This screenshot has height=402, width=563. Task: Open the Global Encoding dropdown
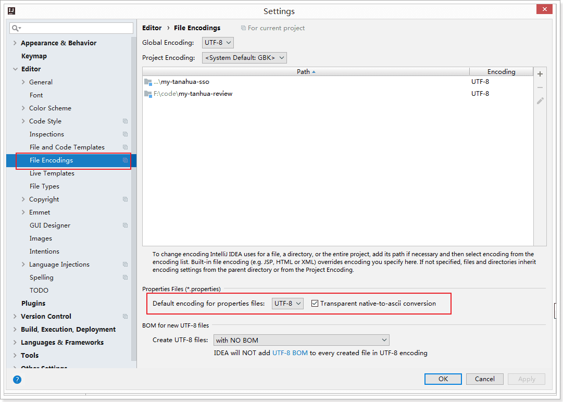tap(218, 43)
